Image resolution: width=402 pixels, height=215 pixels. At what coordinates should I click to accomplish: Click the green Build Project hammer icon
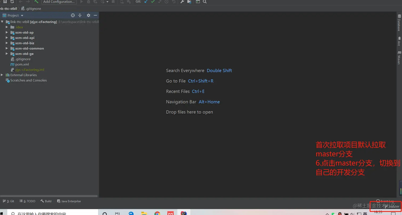click(x=36, y=2)
